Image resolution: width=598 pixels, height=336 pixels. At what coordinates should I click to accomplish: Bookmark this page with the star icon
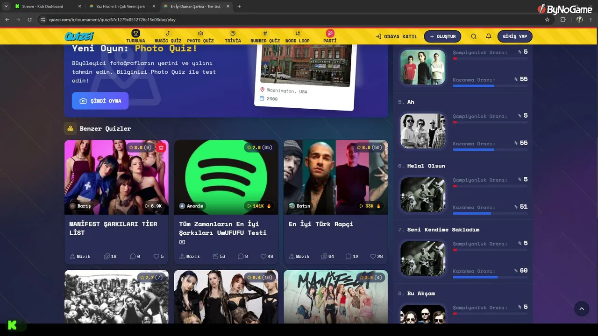pos(547,20)
